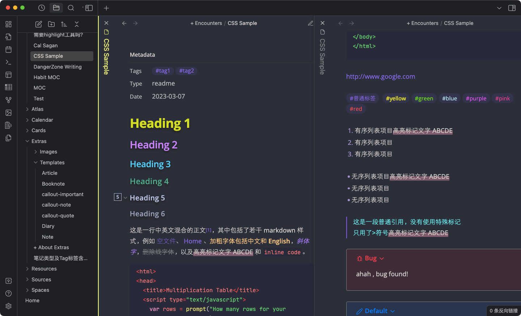Click the stacked files icon in ribbon
This screenshot has width=521, height=316.
click(x=9, y=138)
